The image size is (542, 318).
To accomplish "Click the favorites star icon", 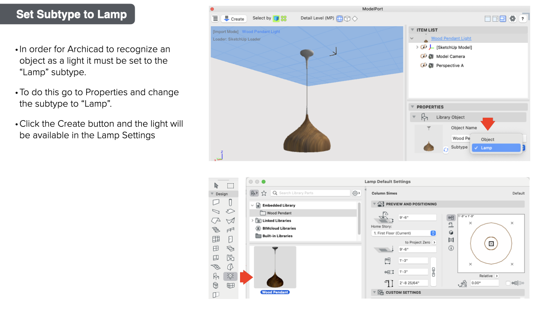I will click(264, 193).
